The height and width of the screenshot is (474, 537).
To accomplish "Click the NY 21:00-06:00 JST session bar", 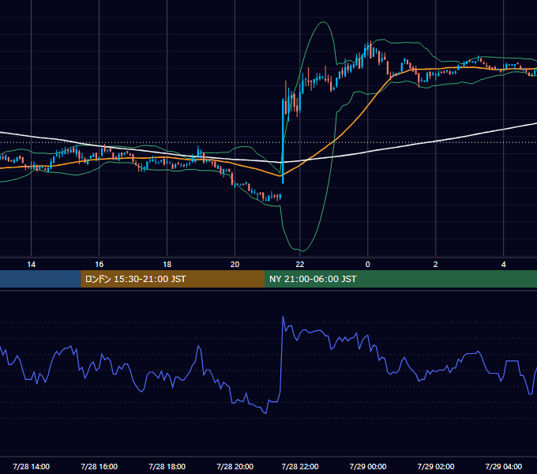I will 400,279.
